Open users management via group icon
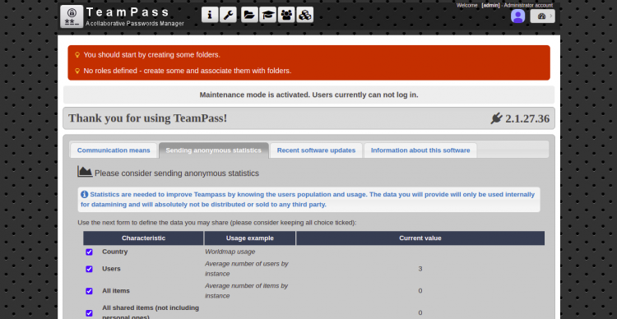 coord(286,15)
